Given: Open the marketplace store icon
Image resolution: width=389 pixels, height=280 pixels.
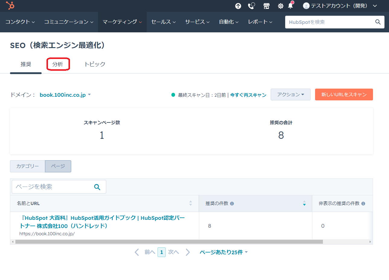Looking at the screenshot, I should (266, 6).
